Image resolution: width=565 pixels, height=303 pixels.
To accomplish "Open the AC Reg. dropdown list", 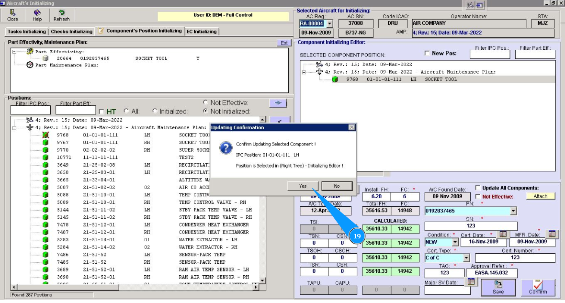I will pyautogui.click(x=329, y=23).
